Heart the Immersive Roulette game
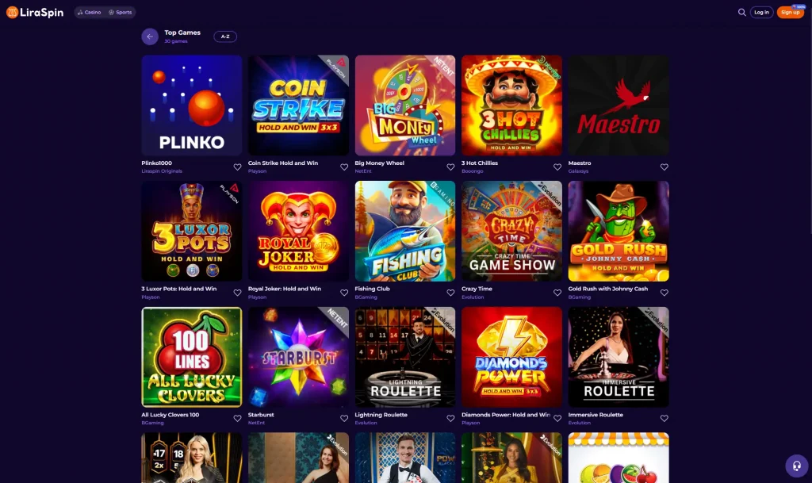Screen dimensions: 812x483 coord(664,418)
